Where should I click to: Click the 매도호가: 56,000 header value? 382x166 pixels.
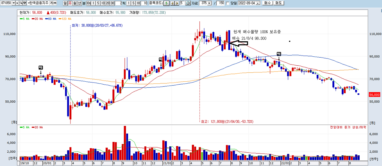tap(83, 12)
